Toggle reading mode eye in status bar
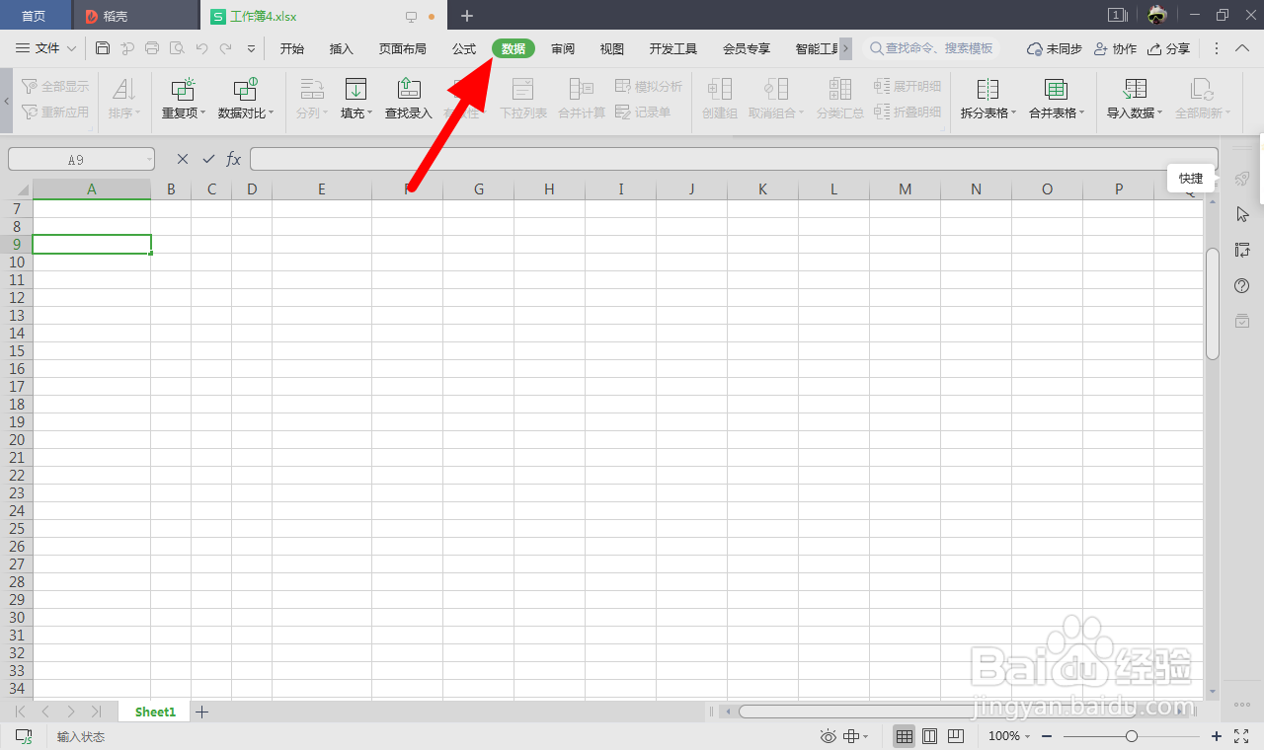 click(828, 736)
